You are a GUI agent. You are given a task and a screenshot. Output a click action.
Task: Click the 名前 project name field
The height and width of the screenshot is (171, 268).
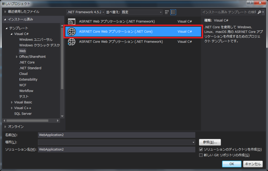[x=116, y=135]
